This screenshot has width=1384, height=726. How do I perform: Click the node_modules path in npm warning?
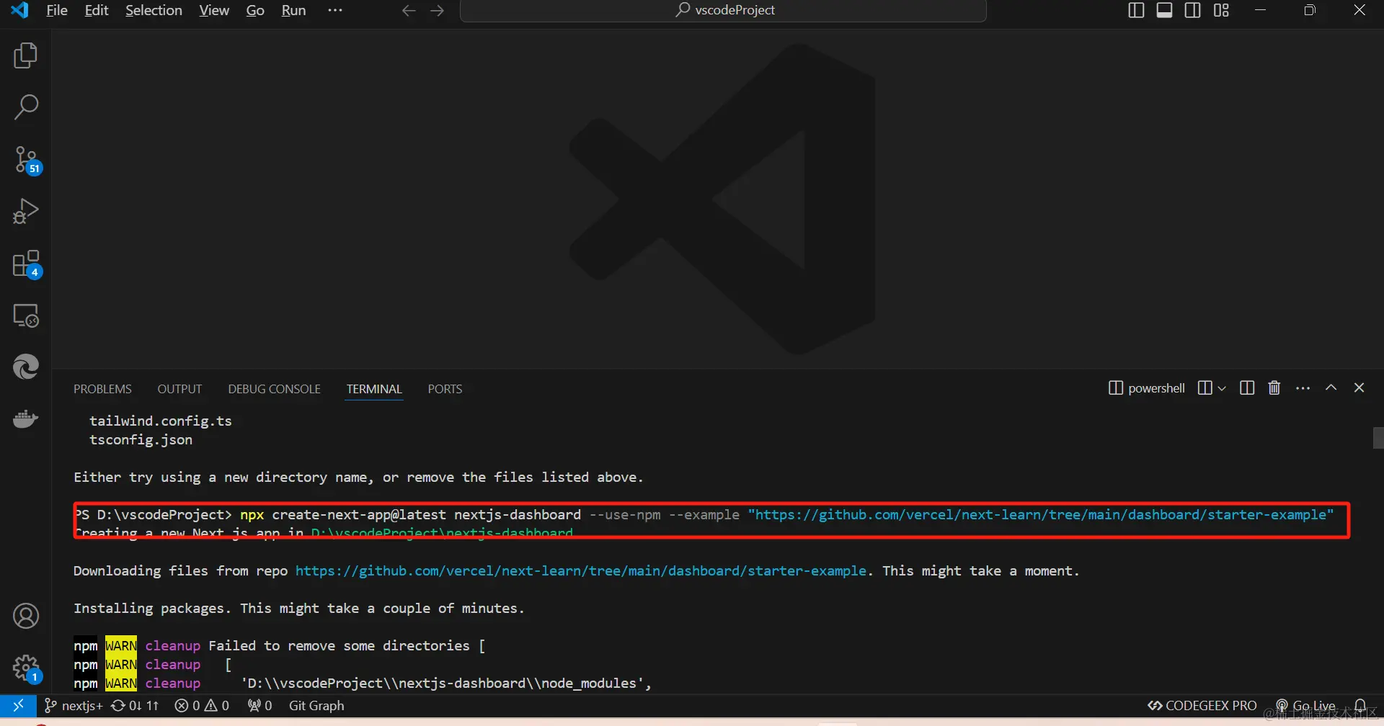(x=442, y=684)
